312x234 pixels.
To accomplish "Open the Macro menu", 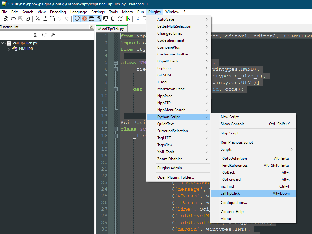I will (127, 12).
